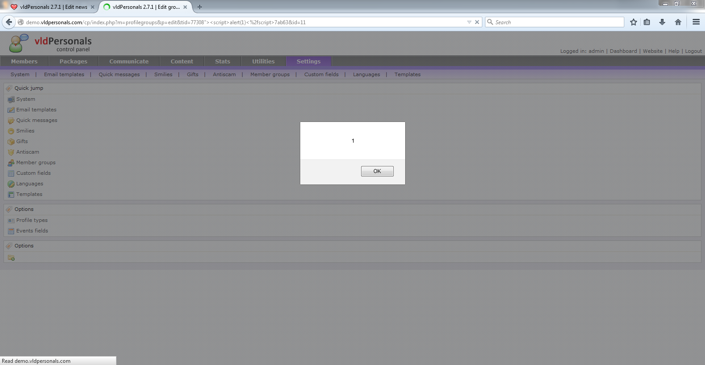Open Templates in the submenu bar
The width and height of the screenshot is (705, 365).
[407, 74]
